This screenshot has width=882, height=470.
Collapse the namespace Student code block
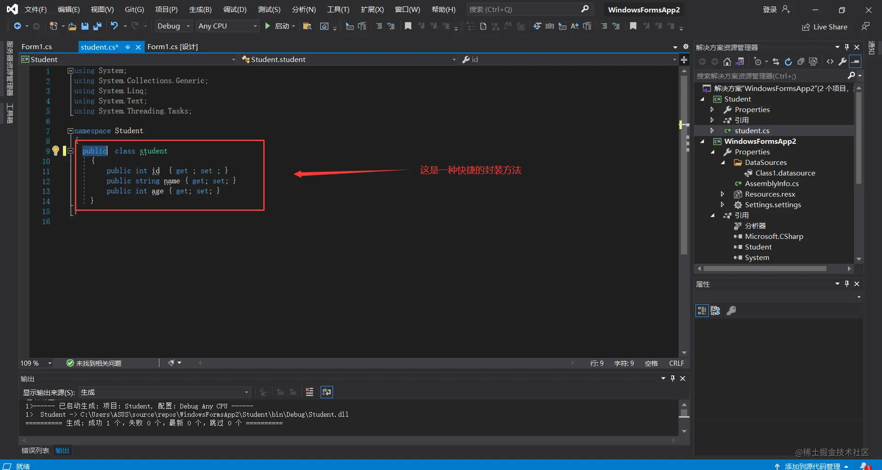(x=70, y=131)
